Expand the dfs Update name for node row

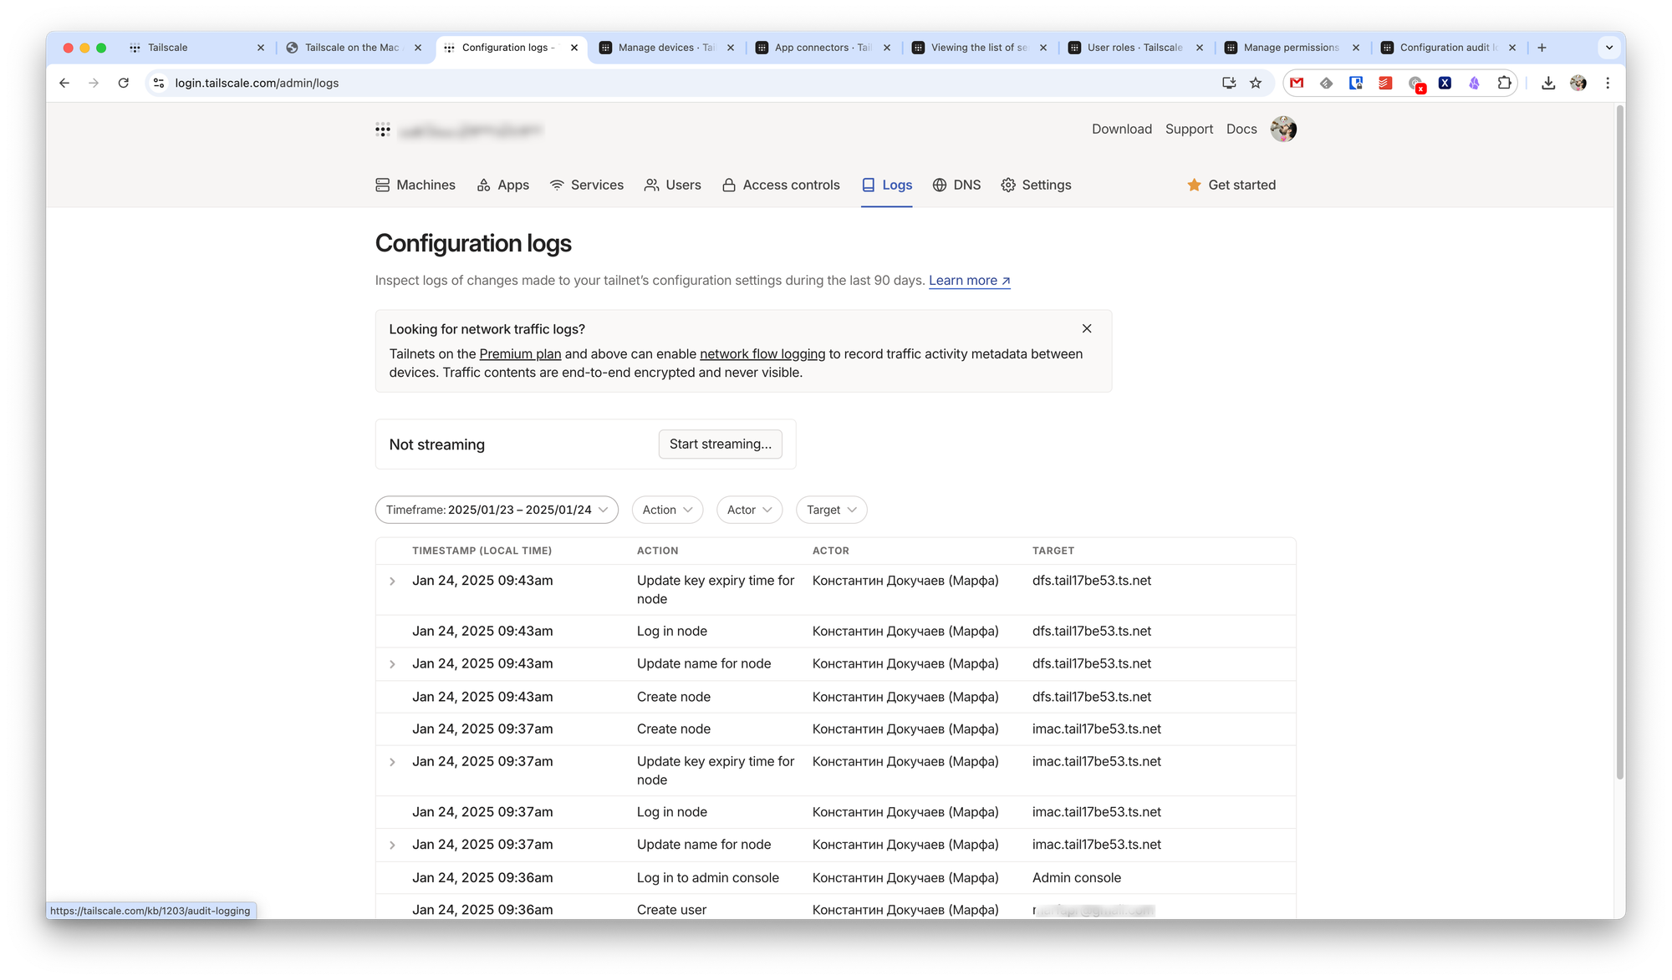(392, 664)
